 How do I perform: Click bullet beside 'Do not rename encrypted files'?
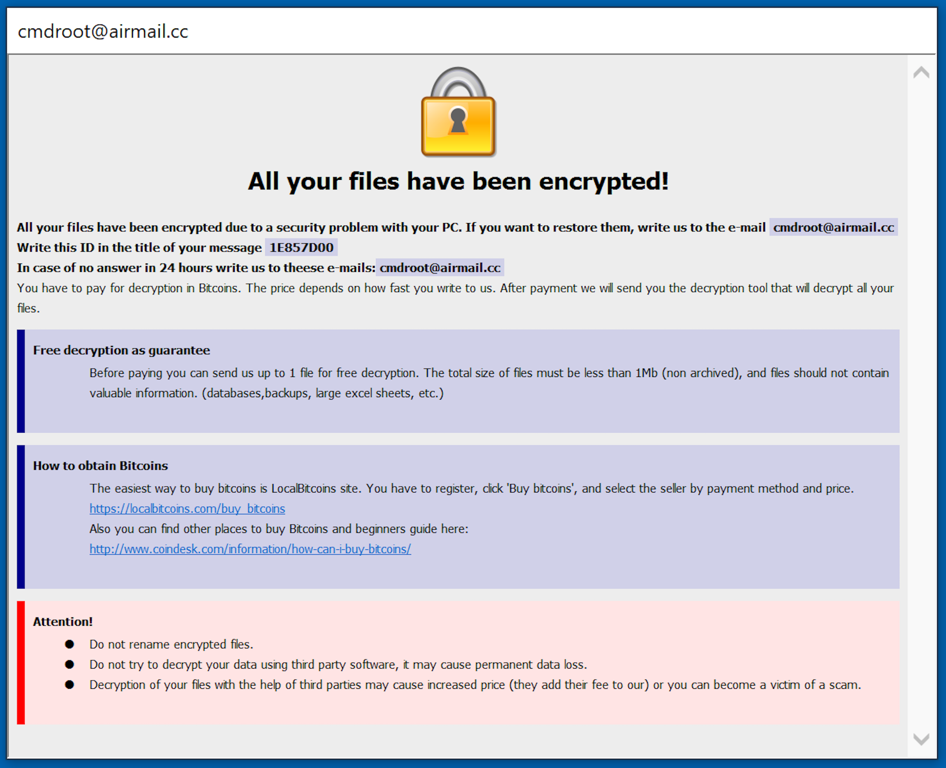69,644
